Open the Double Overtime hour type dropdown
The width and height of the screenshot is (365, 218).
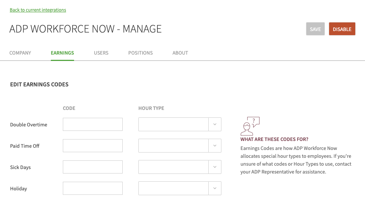click(x=180, y=124)
